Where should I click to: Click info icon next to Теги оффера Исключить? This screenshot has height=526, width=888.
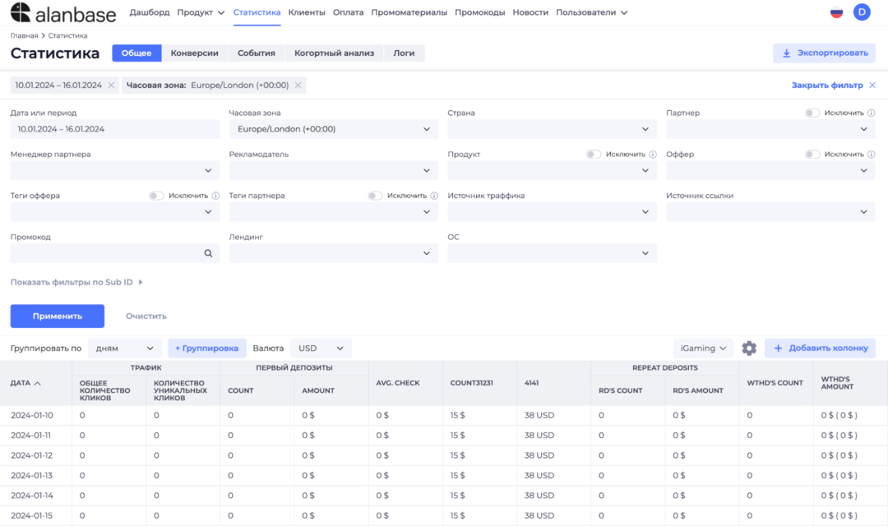tap(215, 196)
